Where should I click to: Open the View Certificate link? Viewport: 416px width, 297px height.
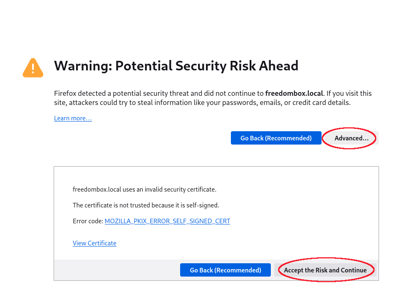(x=94, y=243)
